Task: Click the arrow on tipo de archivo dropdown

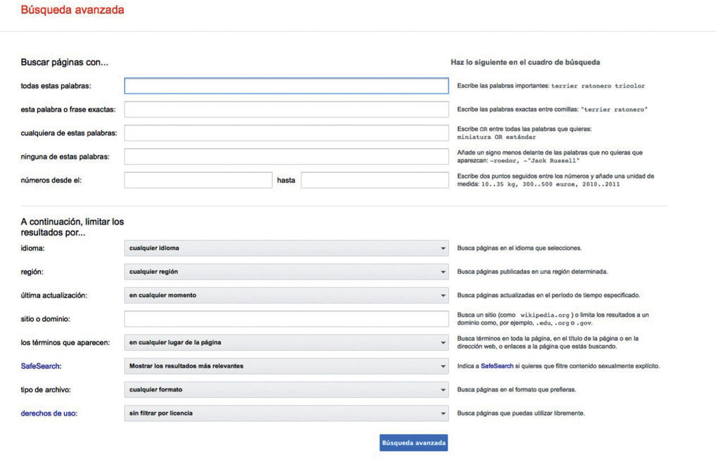Action: point(443,389)
